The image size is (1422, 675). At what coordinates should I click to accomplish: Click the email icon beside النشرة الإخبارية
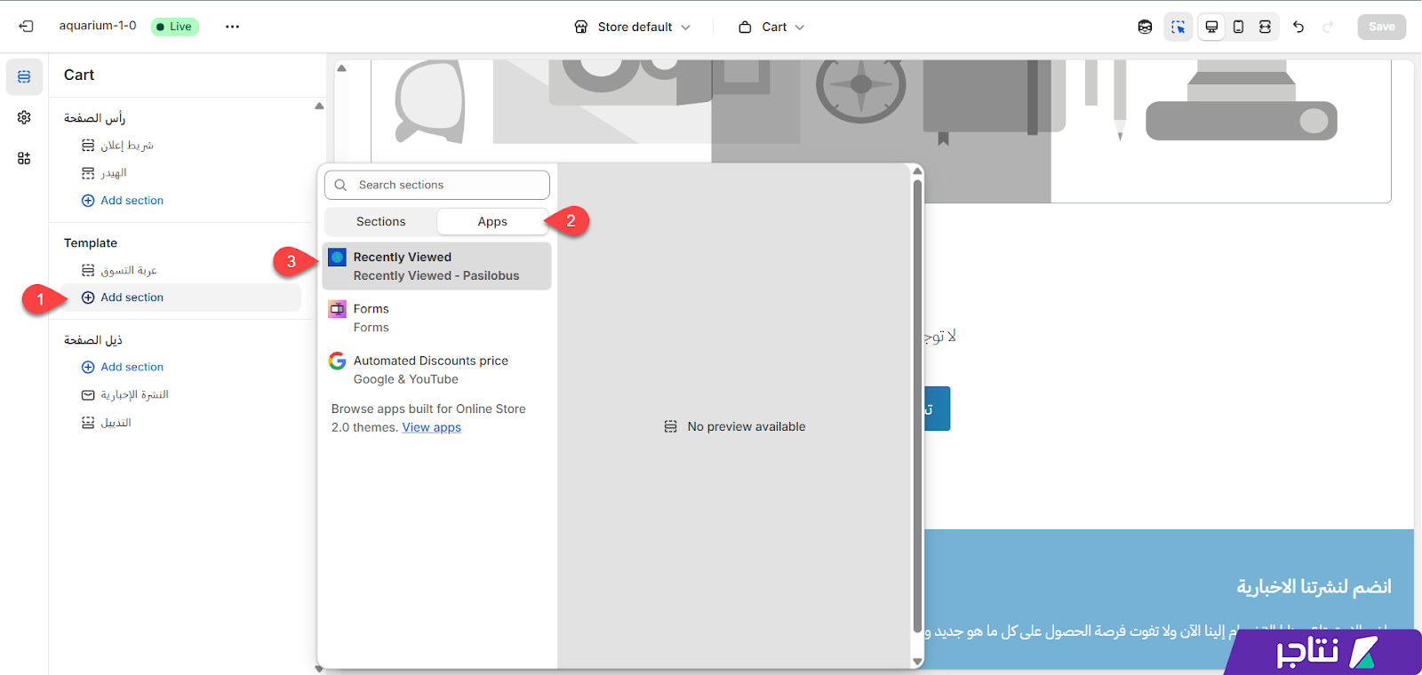coord(88,394)
